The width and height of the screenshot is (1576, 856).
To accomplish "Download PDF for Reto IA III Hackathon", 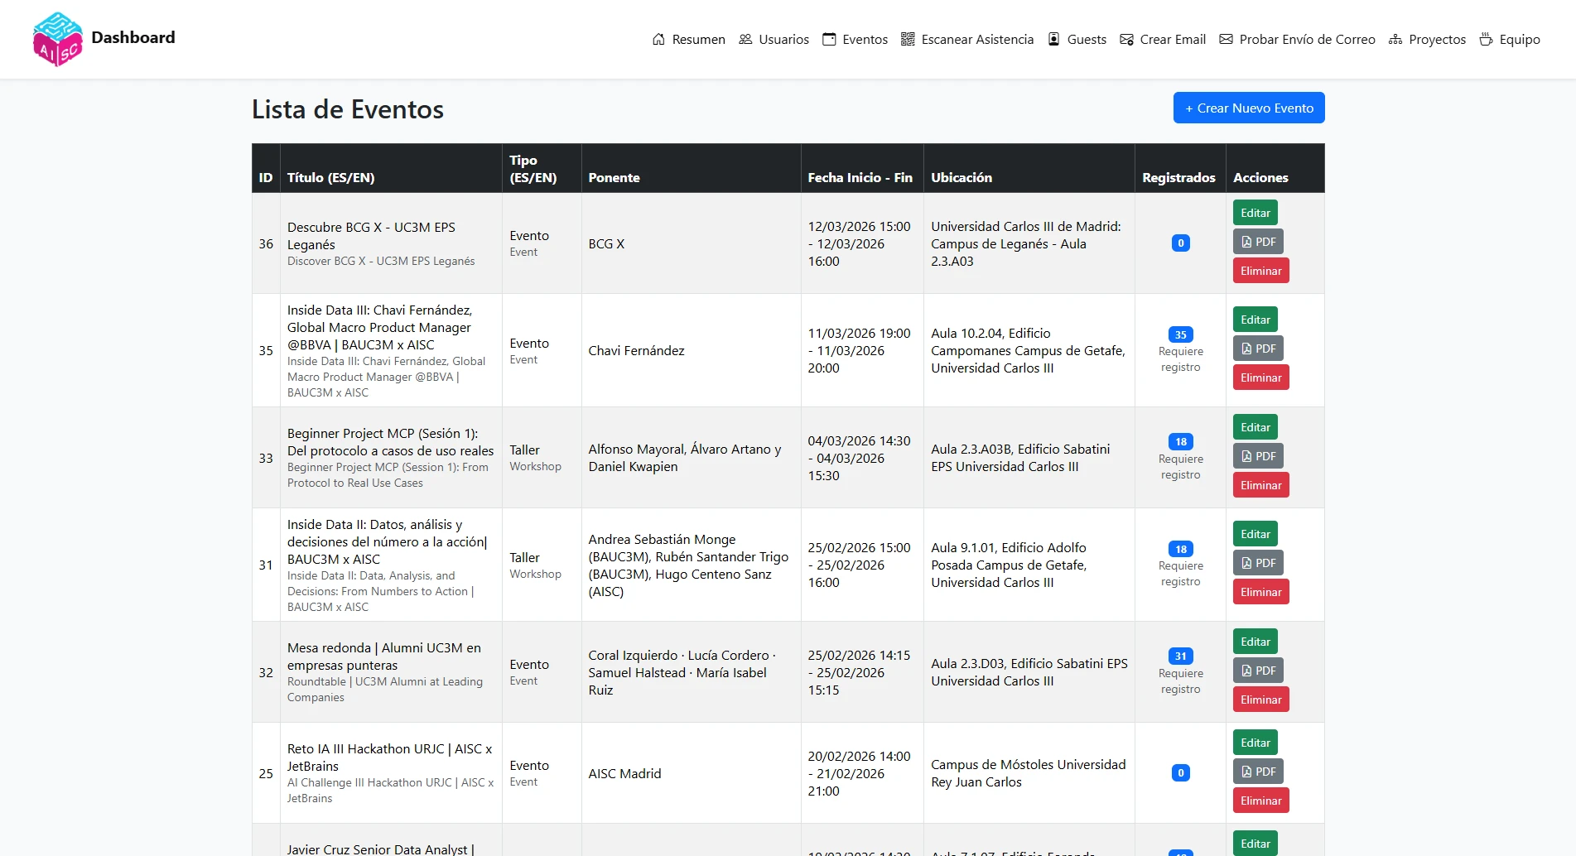I will point(1258,772).
